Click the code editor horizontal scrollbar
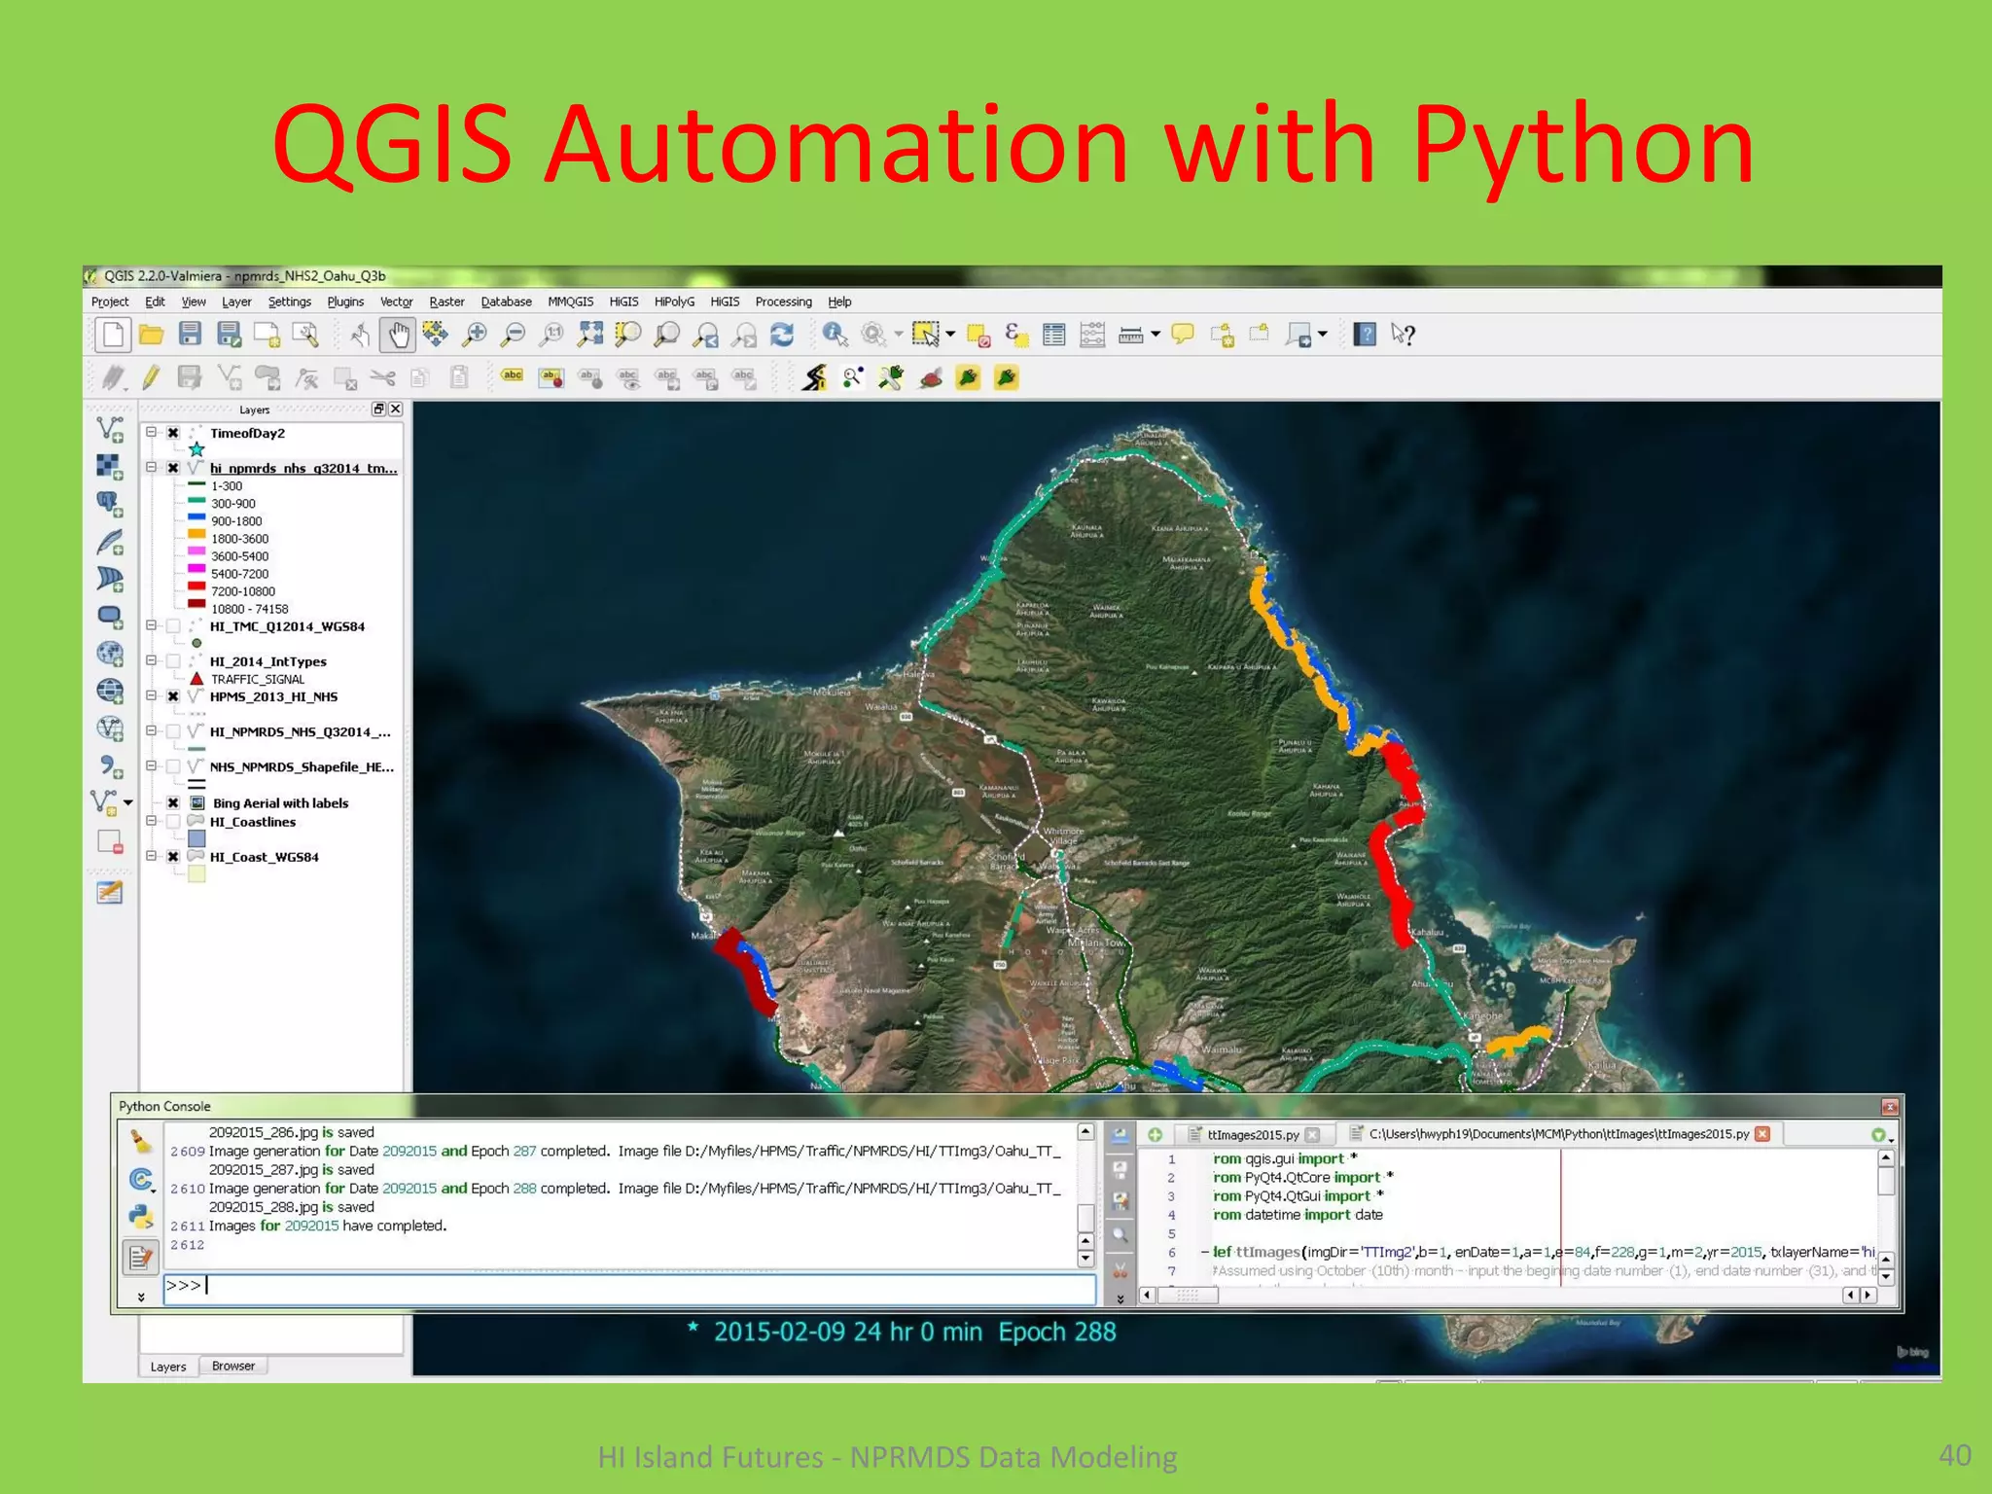Viewport: 1992px width, 1494px height. click(x=1510, y=1295)
